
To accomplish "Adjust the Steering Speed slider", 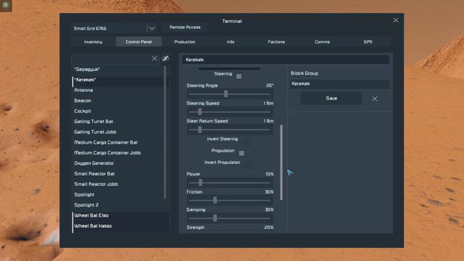I will click(230, 112).
